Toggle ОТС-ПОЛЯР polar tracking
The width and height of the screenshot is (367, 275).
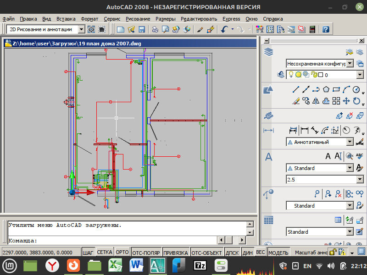146,253
